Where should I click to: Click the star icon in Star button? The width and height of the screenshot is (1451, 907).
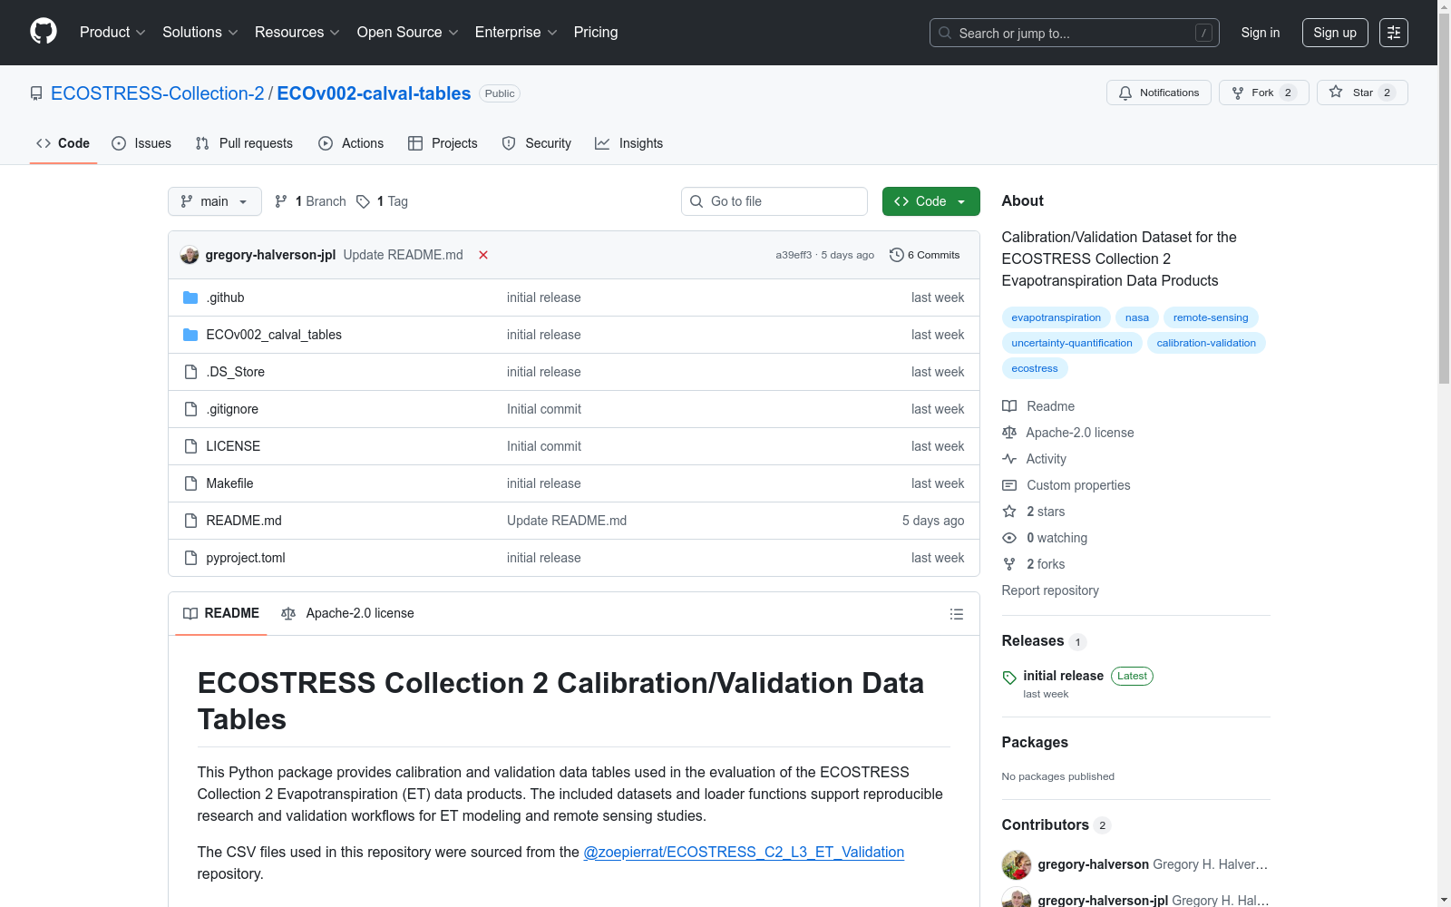coord(1336,92)
